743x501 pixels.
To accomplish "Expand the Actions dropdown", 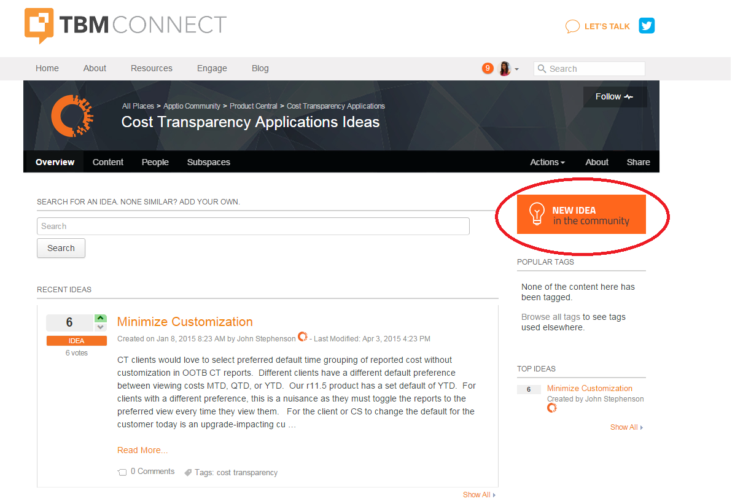I will click(548, 162).
